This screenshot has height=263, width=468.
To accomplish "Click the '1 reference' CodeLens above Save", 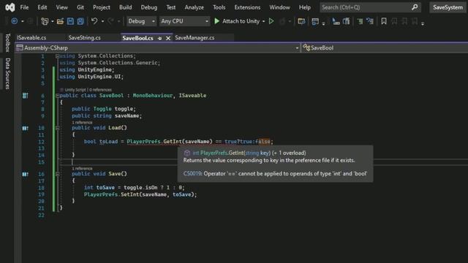I will (82, 169).
